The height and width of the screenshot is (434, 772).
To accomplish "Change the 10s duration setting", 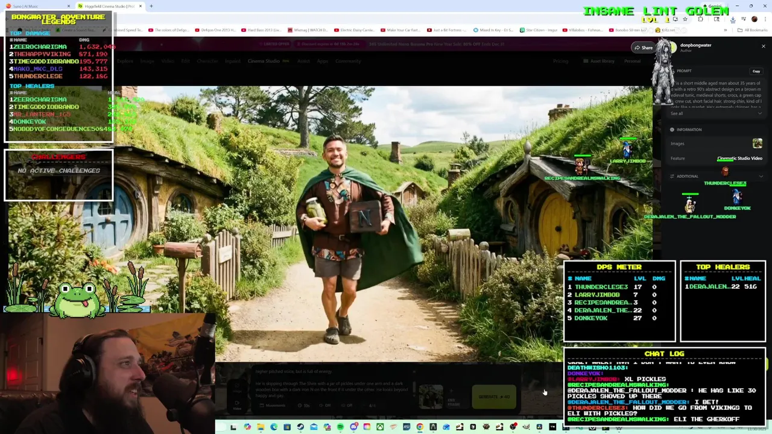I will pyautogui.click(x=303, y=406).
